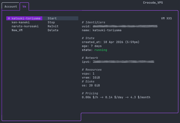
Task: Click the # Resources heading
Action: [x=92, y=70]
